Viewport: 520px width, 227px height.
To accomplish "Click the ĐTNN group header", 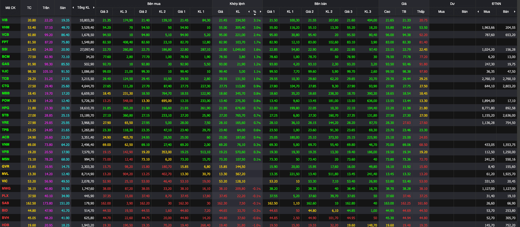I will pos(496,4).
